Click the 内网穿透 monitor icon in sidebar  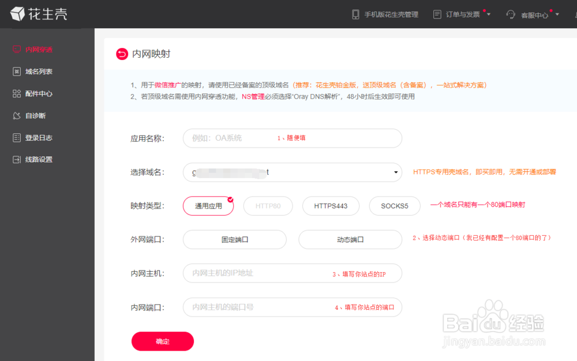pos(17,49)
